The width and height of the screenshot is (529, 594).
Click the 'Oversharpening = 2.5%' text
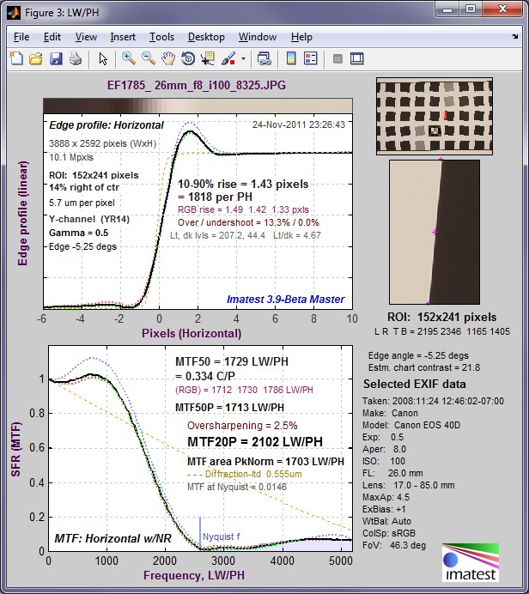[242, 426]
